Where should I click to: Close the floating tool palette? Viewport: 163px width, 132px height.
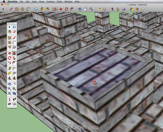pos(8,24)
